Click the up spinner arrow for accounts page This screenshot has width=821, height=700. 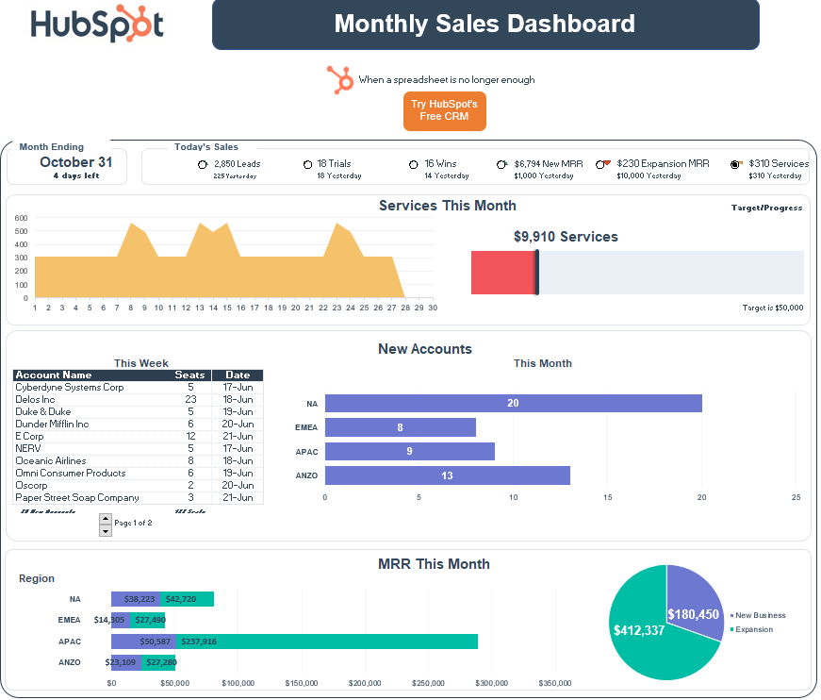coord(106,519)
